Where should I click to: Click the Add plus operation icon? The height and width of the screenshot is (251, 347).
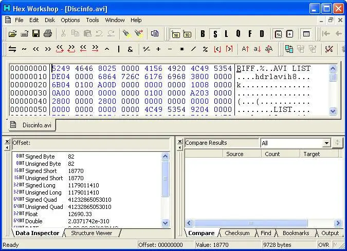click(x=158, y=49)
